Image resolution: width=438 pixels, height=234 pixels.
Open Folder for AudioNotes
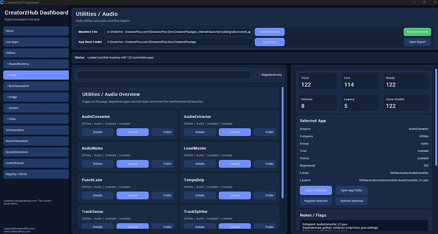163,163
